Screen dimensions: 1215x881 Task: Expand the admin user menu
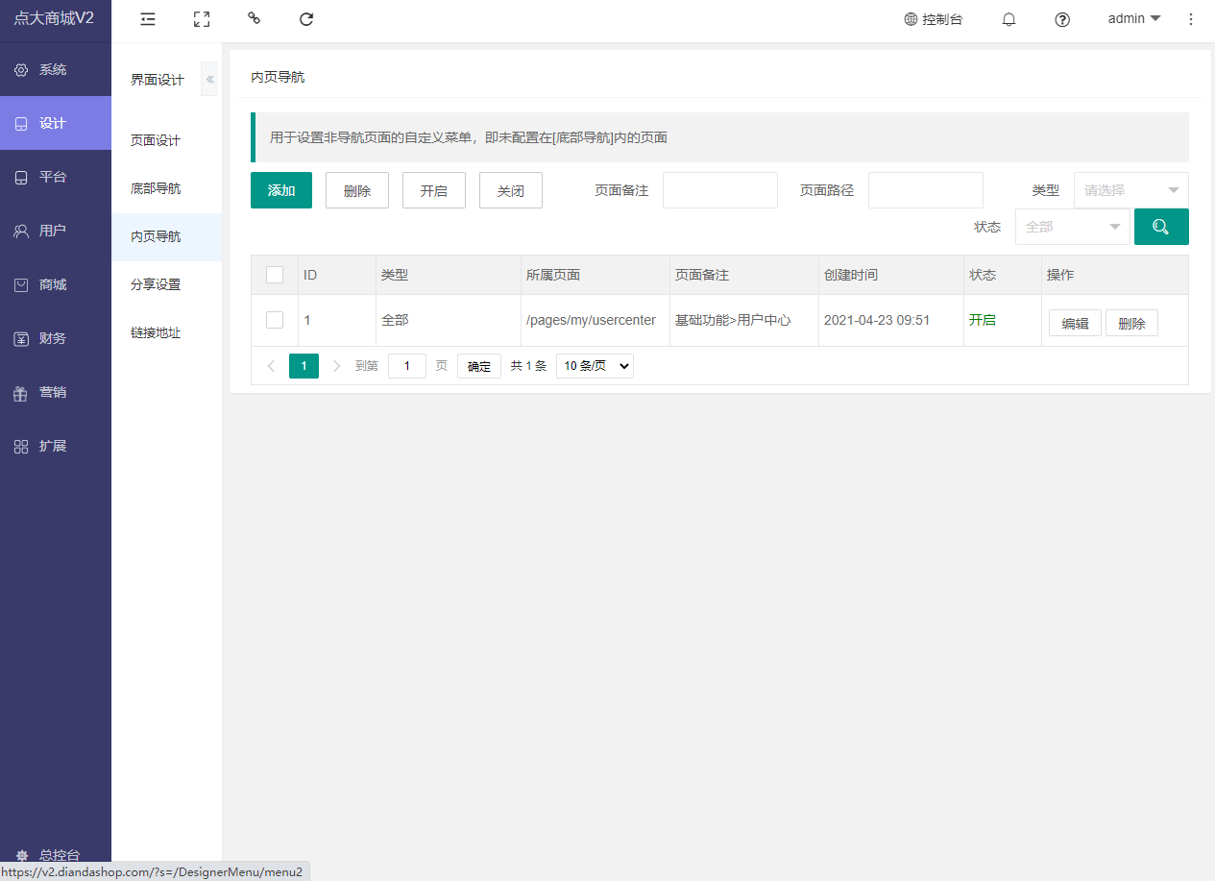coord(1133,19)
